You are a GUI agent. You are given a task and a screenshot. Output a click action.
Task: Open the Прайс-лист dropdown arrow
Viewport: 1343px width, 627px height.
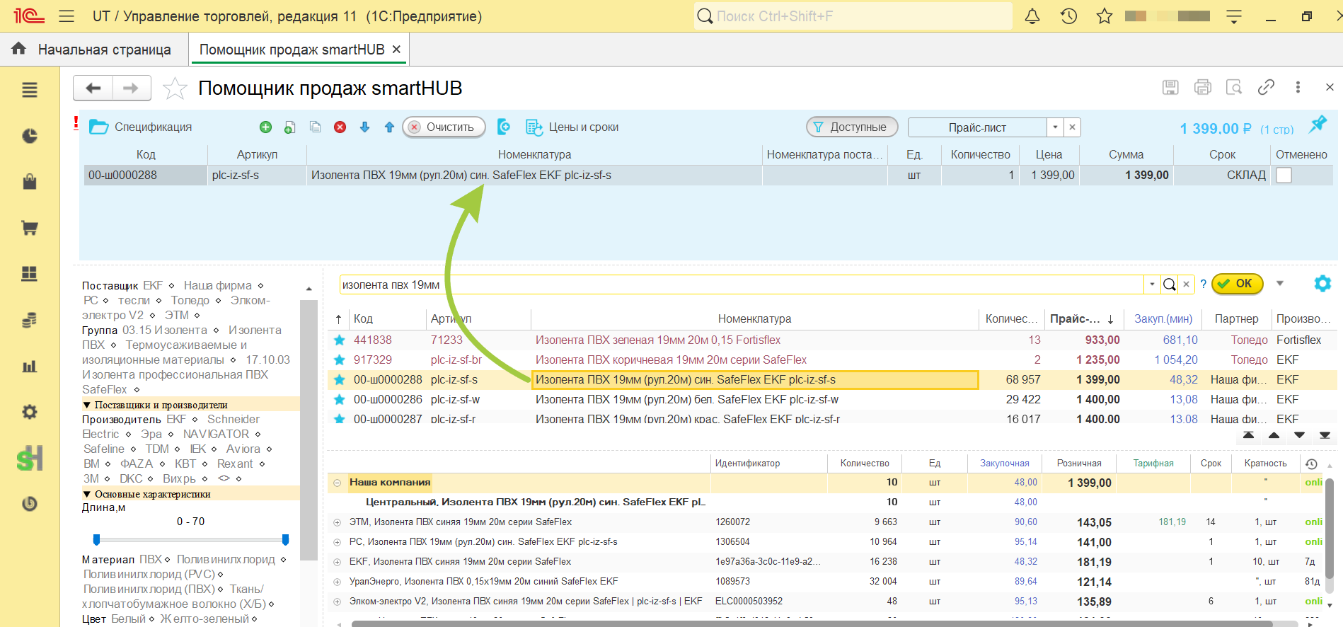click(x=1055, y=127)
